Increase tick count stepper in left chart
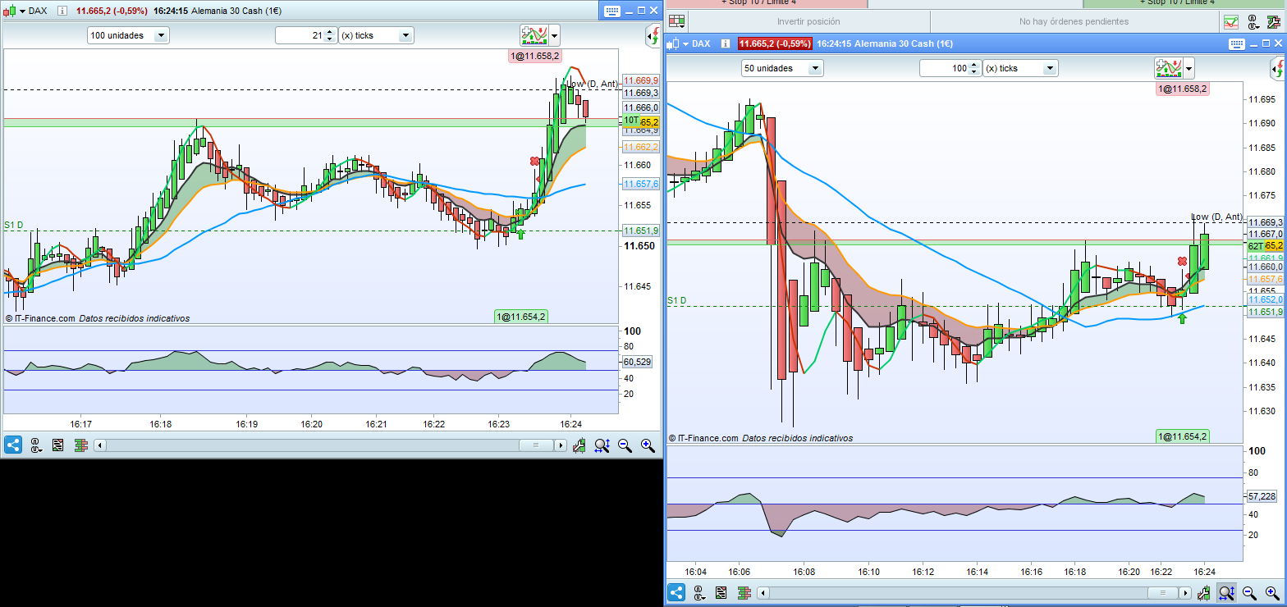This screenshot has width=1287, height=607. click(330, 32)
